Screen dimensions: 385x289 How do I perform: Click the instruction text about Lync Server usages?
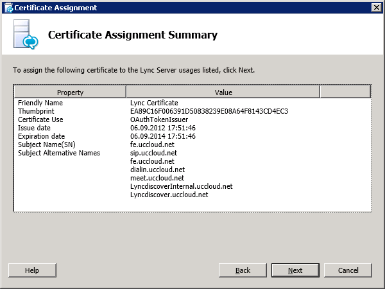pos(133,70)
